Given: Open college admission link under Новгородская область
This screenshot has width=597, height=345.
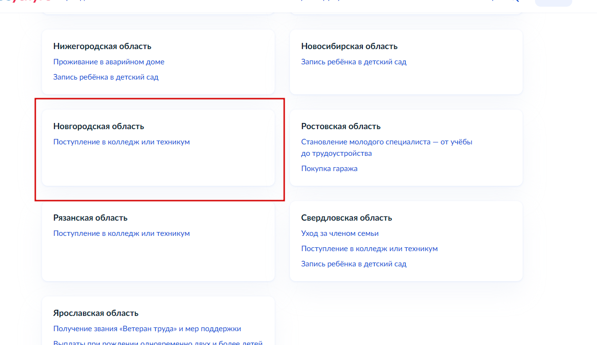Looking at the screenshot, I should tap(122, 142).
